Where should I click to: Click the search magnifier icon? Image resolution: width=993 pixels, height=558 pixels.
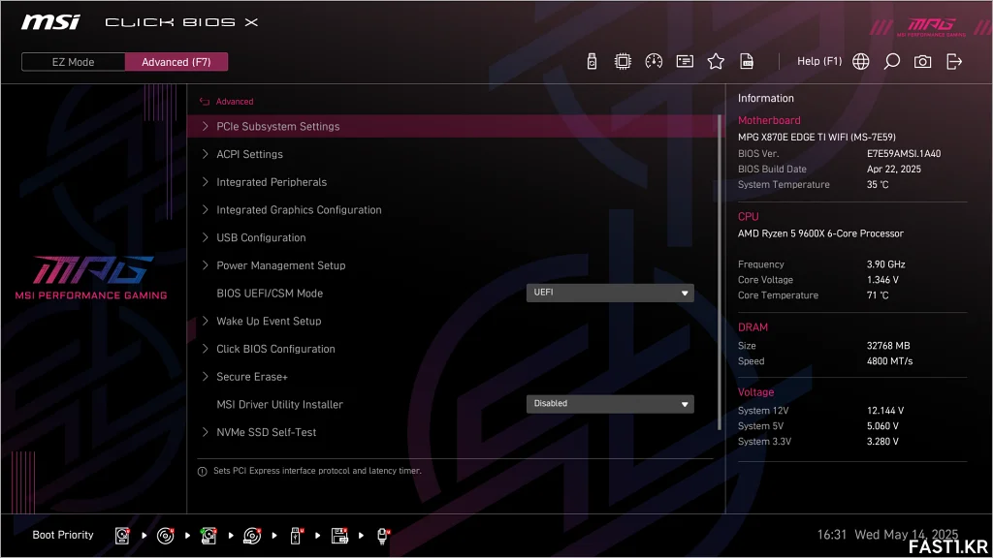tap(892, 61)
